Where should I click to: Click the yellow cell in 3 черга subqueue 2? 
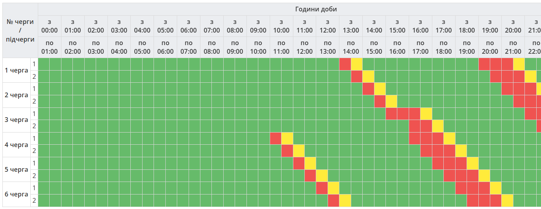438,126
